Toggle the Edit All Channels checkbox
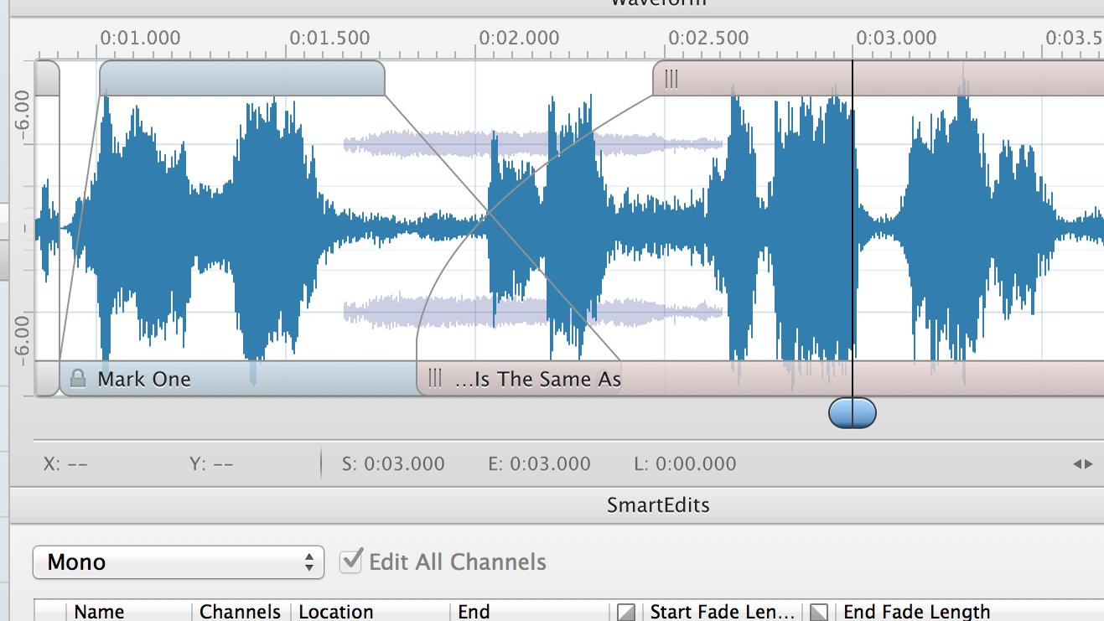Viewport: 1104px width, 621px height. pyautogui.click(x=351, y=561)
